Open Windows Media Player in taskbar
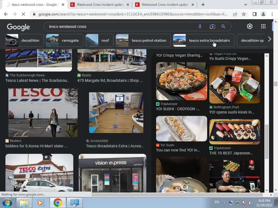Screen dimensions: 278x208 tap(40, 203)
